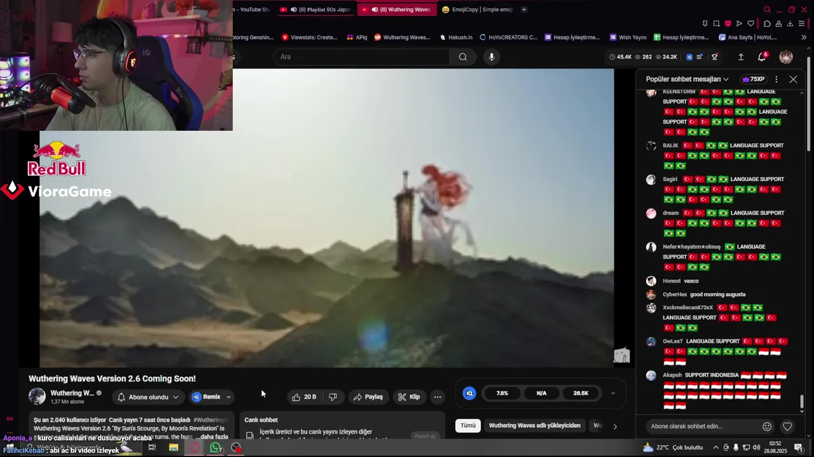This screenshot has height=457, width=814.
Task: Click the Paylaş share button
Action: pos(368,397)
